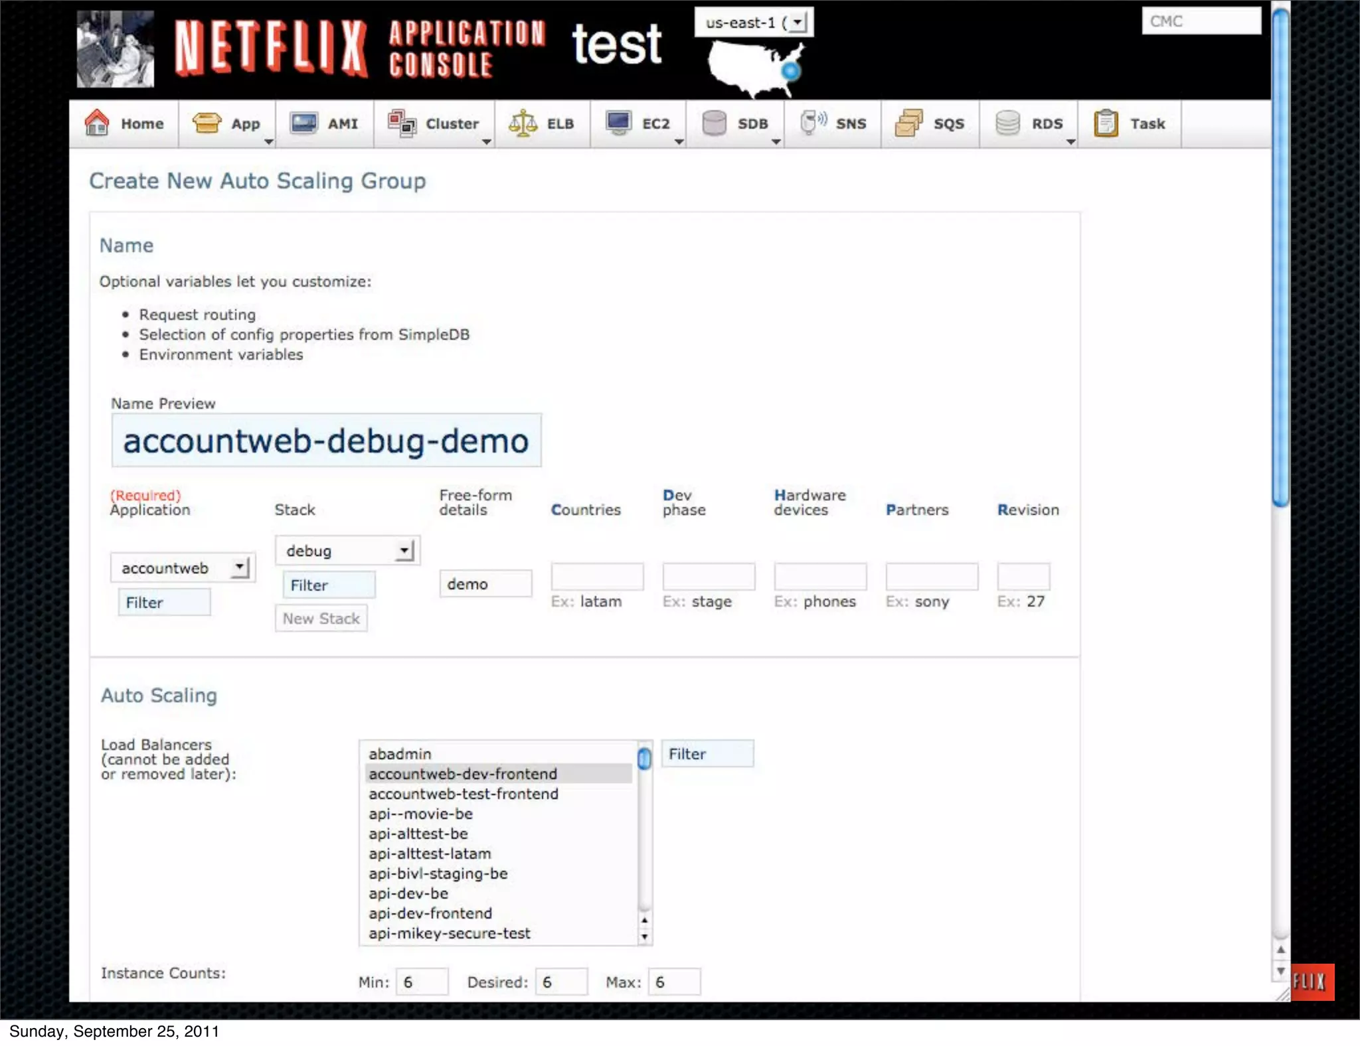Click the Task clipboard icon
This screenshot has width=1360, height=1046.
pyautogui.click(x=1106, y=123)
